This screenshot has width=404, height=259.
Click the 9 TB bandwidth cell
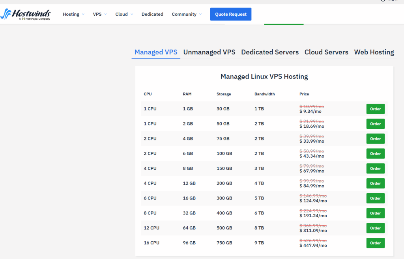[259, 243]
